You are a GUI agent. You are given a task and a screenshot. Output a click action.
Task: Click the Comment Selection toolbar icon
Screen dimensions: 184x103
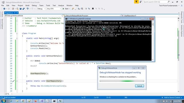pyautogui.click(x=86, y=9)
